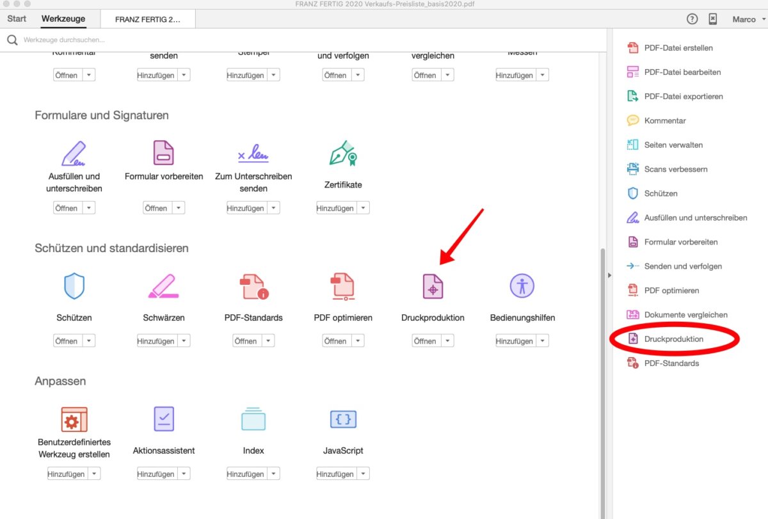Open the Marco account dropdown
This screenshot has width=768, height=519.
(748, 19)
